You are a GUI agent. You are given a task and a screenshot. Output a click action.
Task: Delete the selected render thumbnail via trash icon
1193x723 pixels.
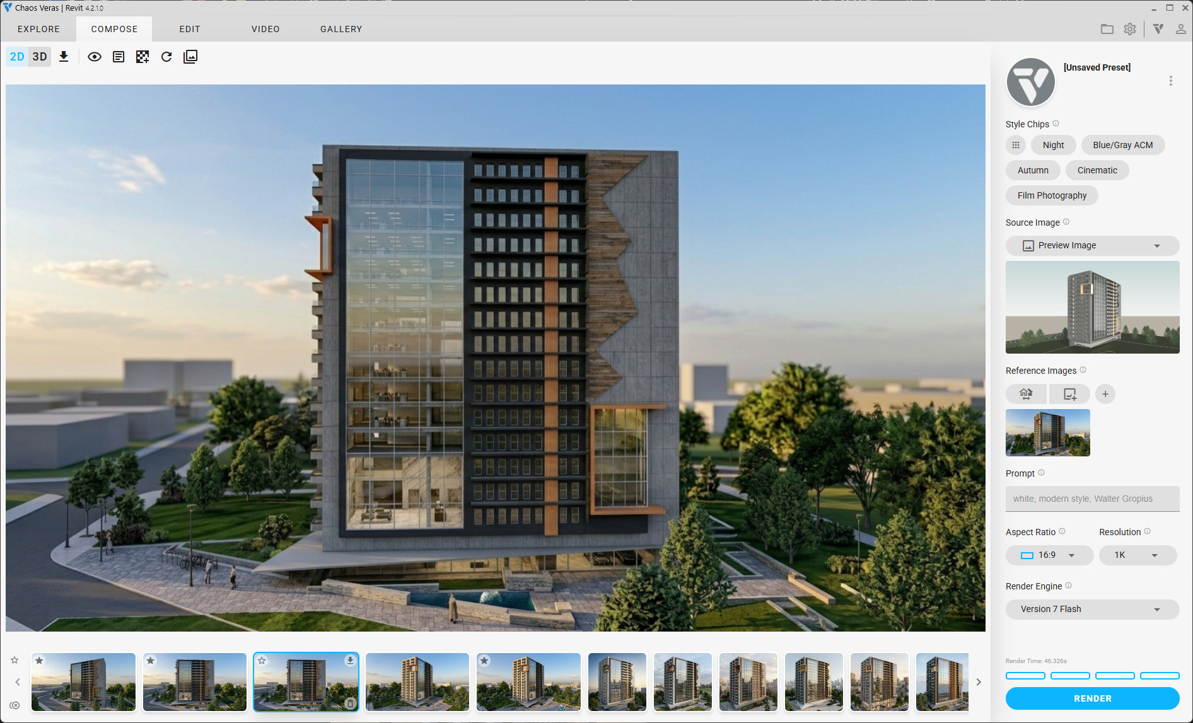(x=351, y=703)
